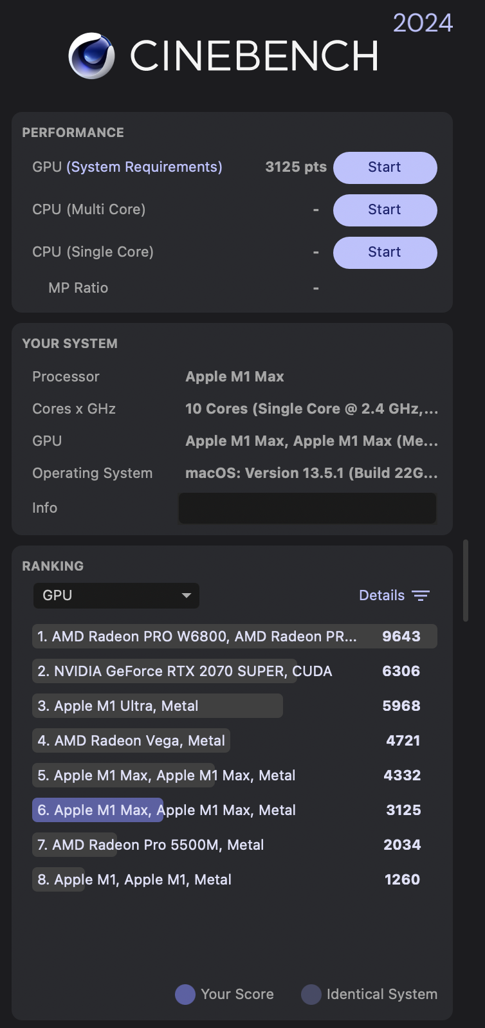Viewport: 485px width, 1028px height.
Task: Open the GPU ranking dropdown
Action: (x=116, y=596)
